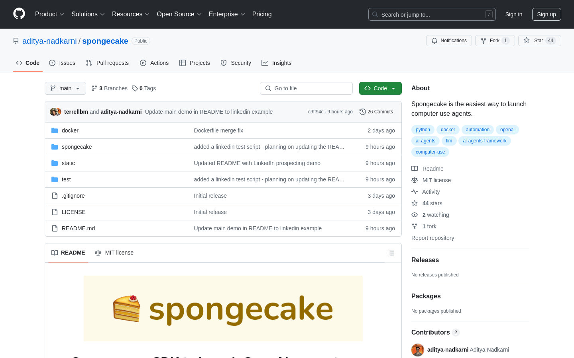Screen dimensions: 574x358
Task: View the 1 fork link
Action: click(x=424, y=226)
